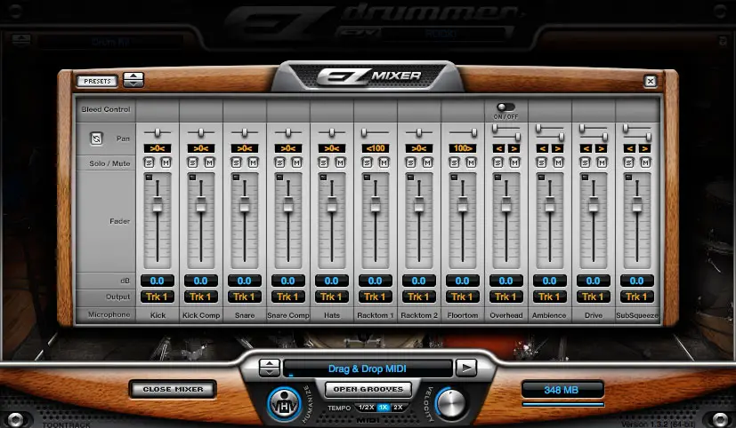Play the MIDI groove
The width and height of the screenshot is (736, 428).
click(466, 368)
